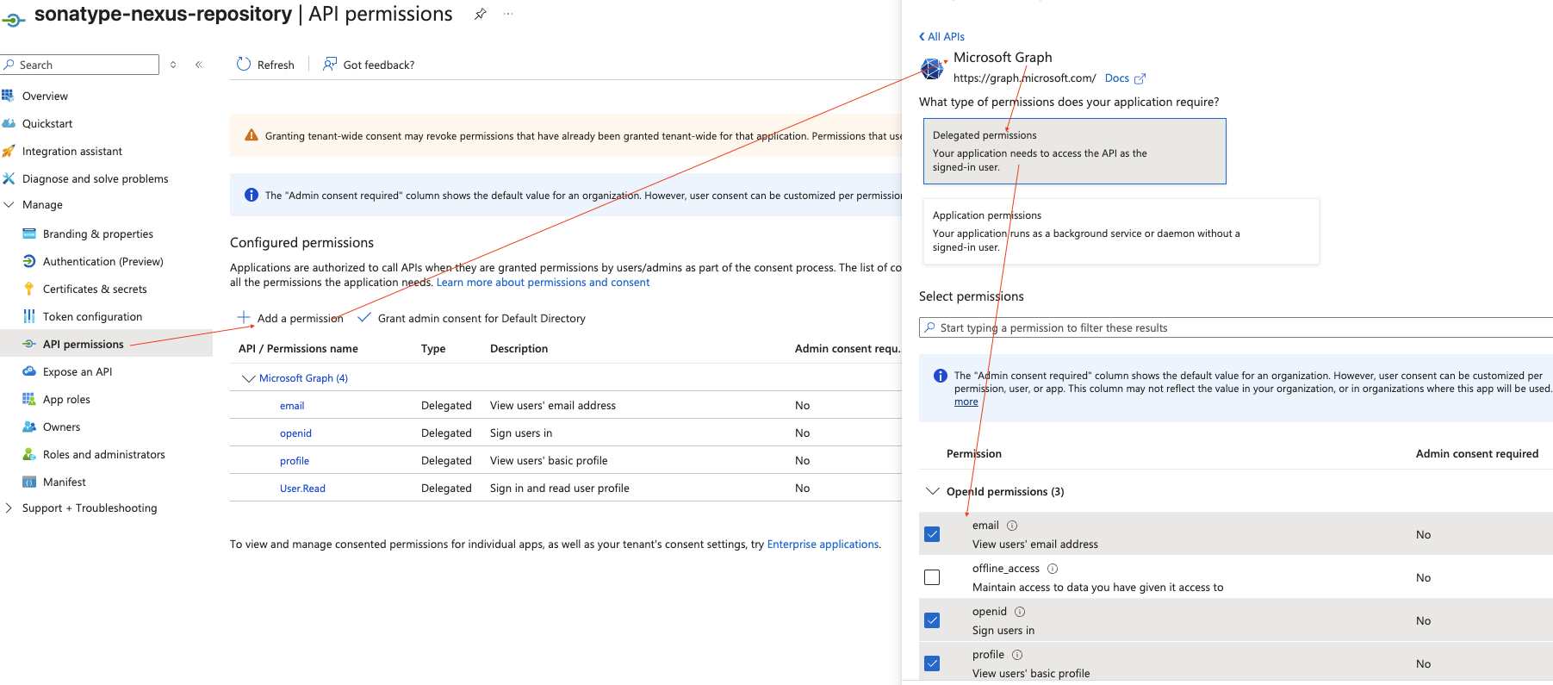The width and height of the screenshot is (1553, 685).
Task: Open Microsoft Graph Docs link
Action: 1116,78
